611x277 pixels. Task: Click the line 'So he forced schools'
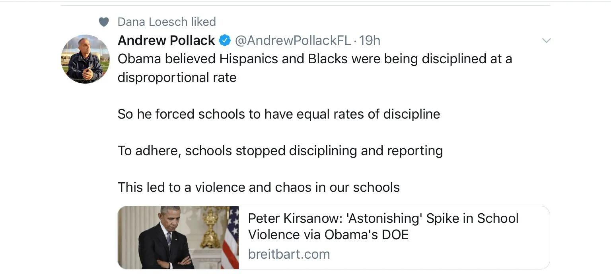coord(279,114)
